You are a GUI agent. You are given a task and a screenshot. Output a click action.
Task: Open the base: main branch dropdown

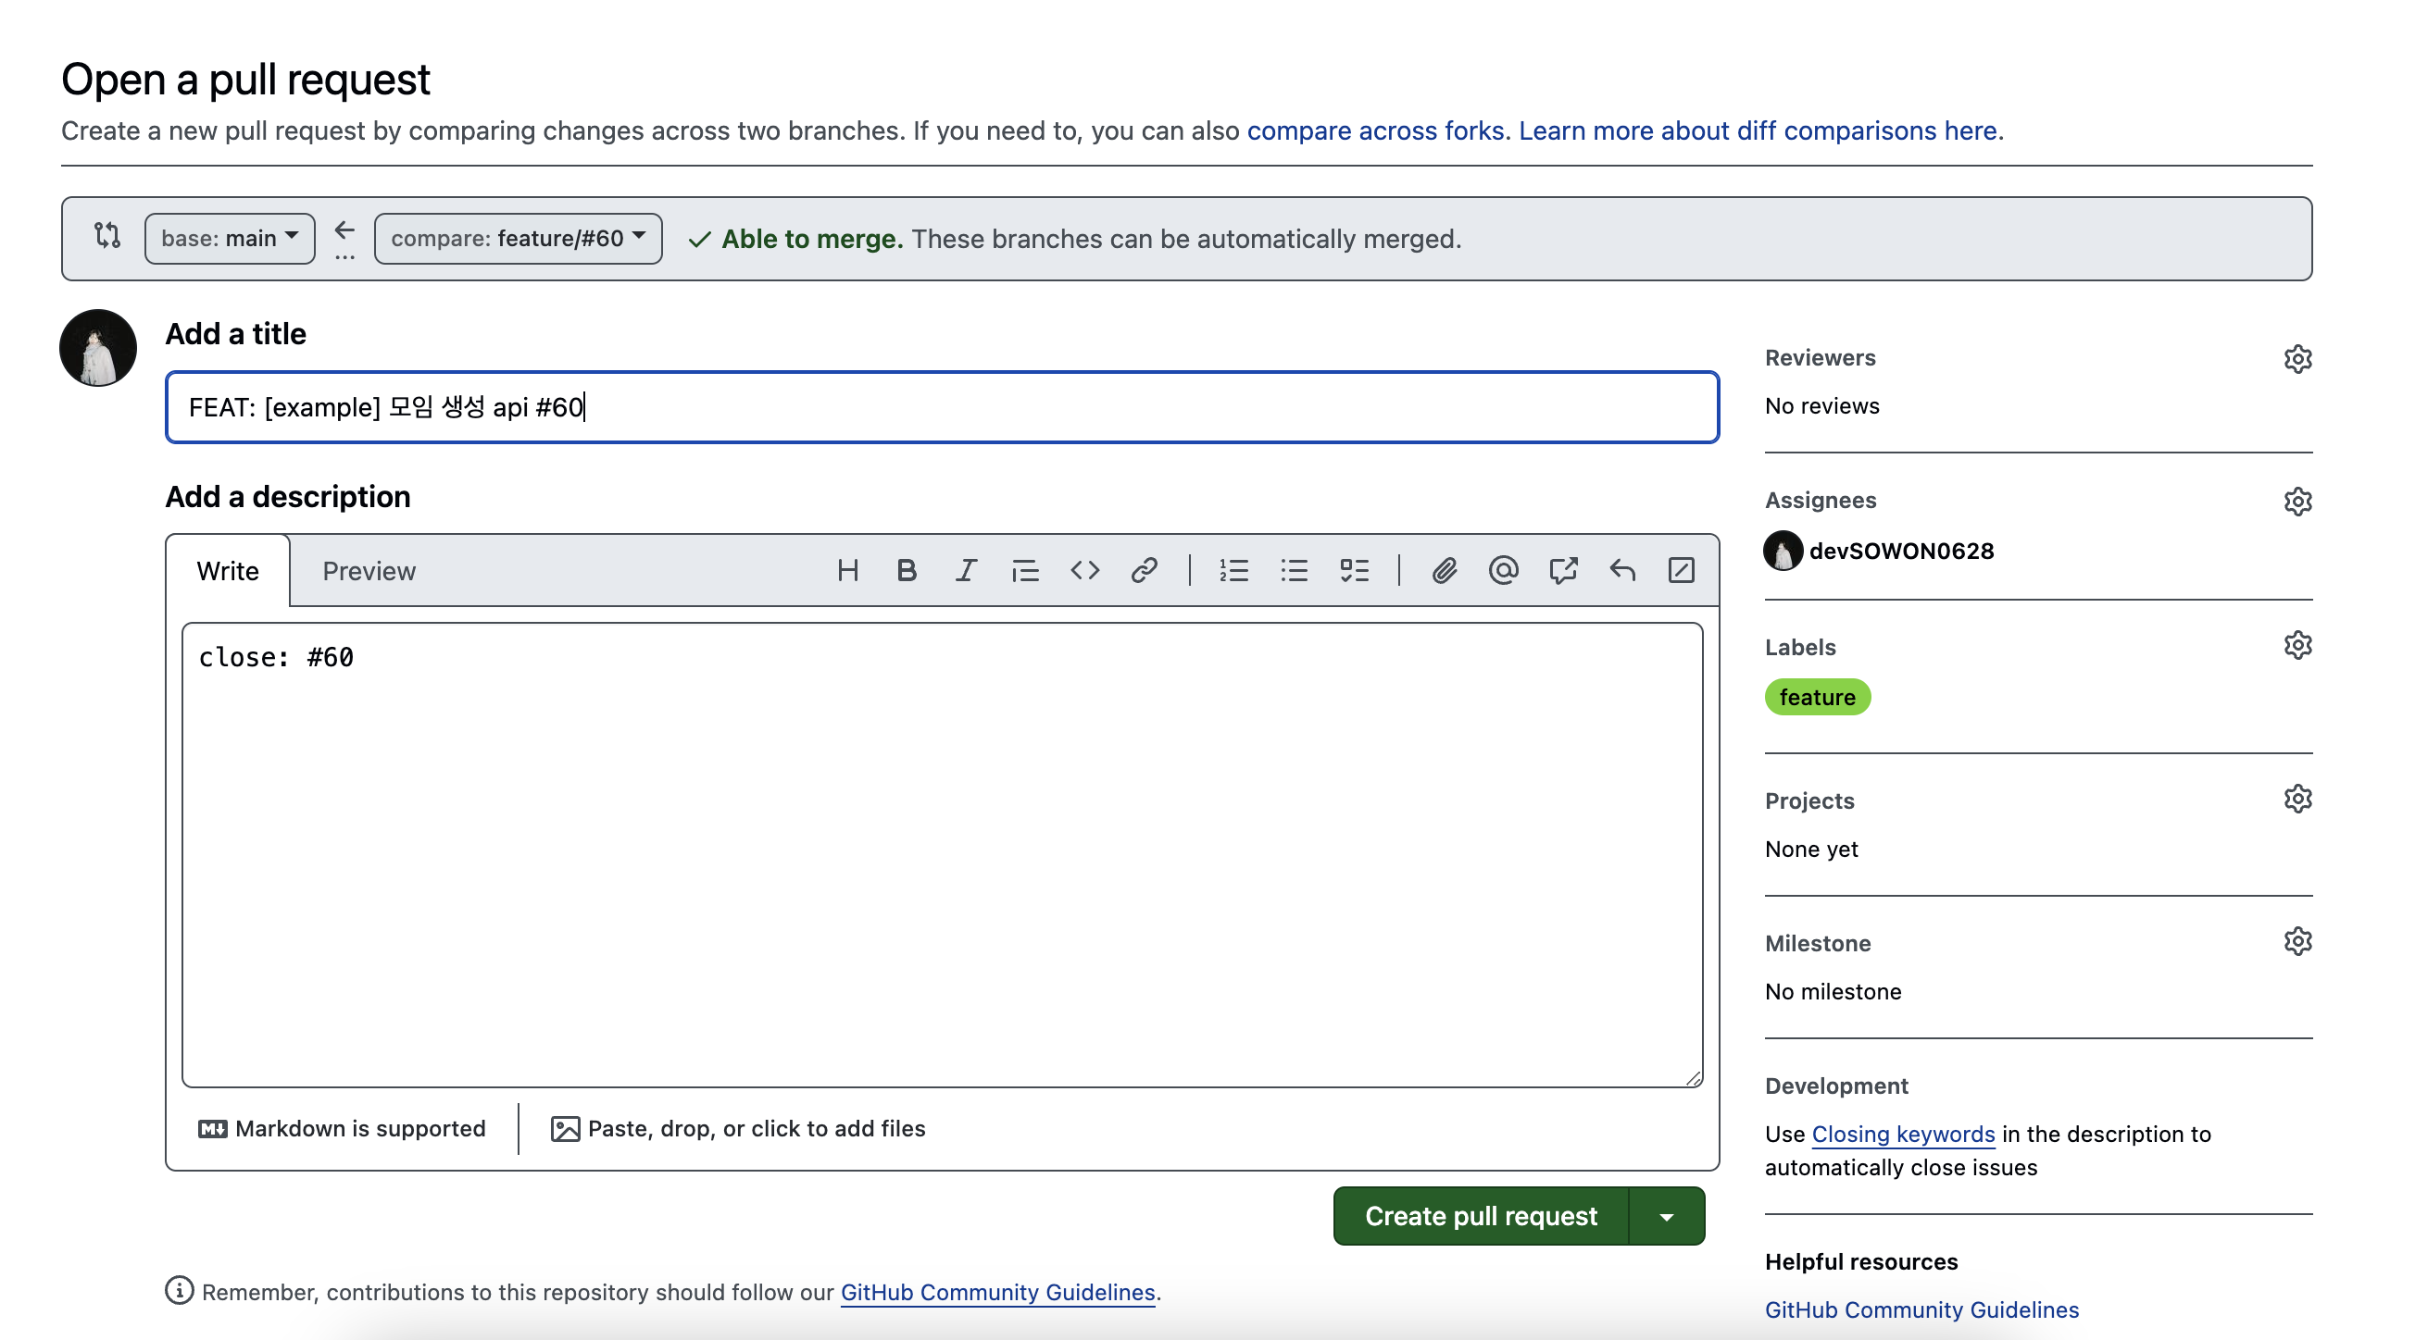[x=229, y=238]
